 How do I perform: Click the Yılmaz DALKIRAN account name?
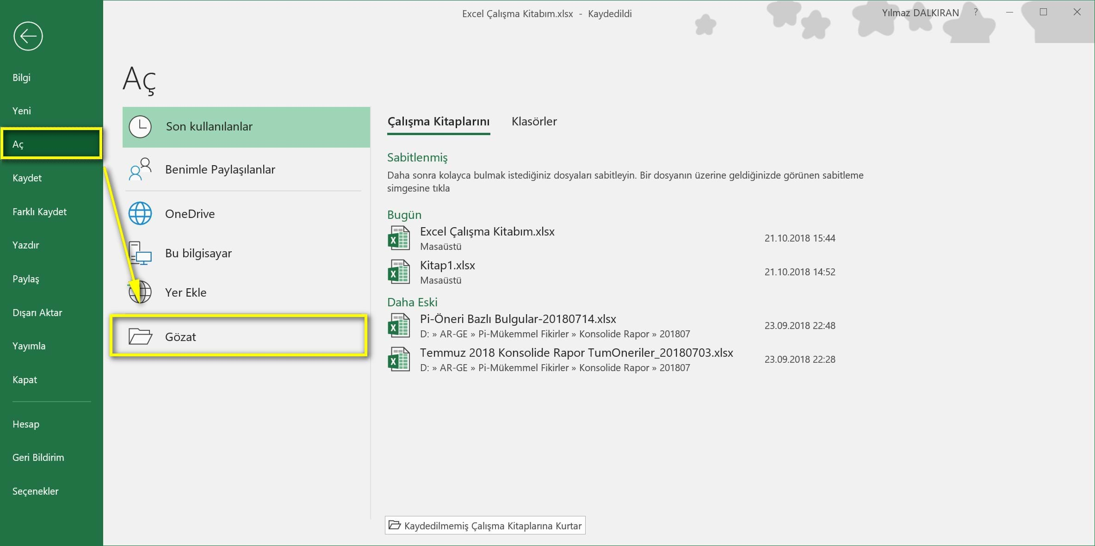(x=920, y=13)
